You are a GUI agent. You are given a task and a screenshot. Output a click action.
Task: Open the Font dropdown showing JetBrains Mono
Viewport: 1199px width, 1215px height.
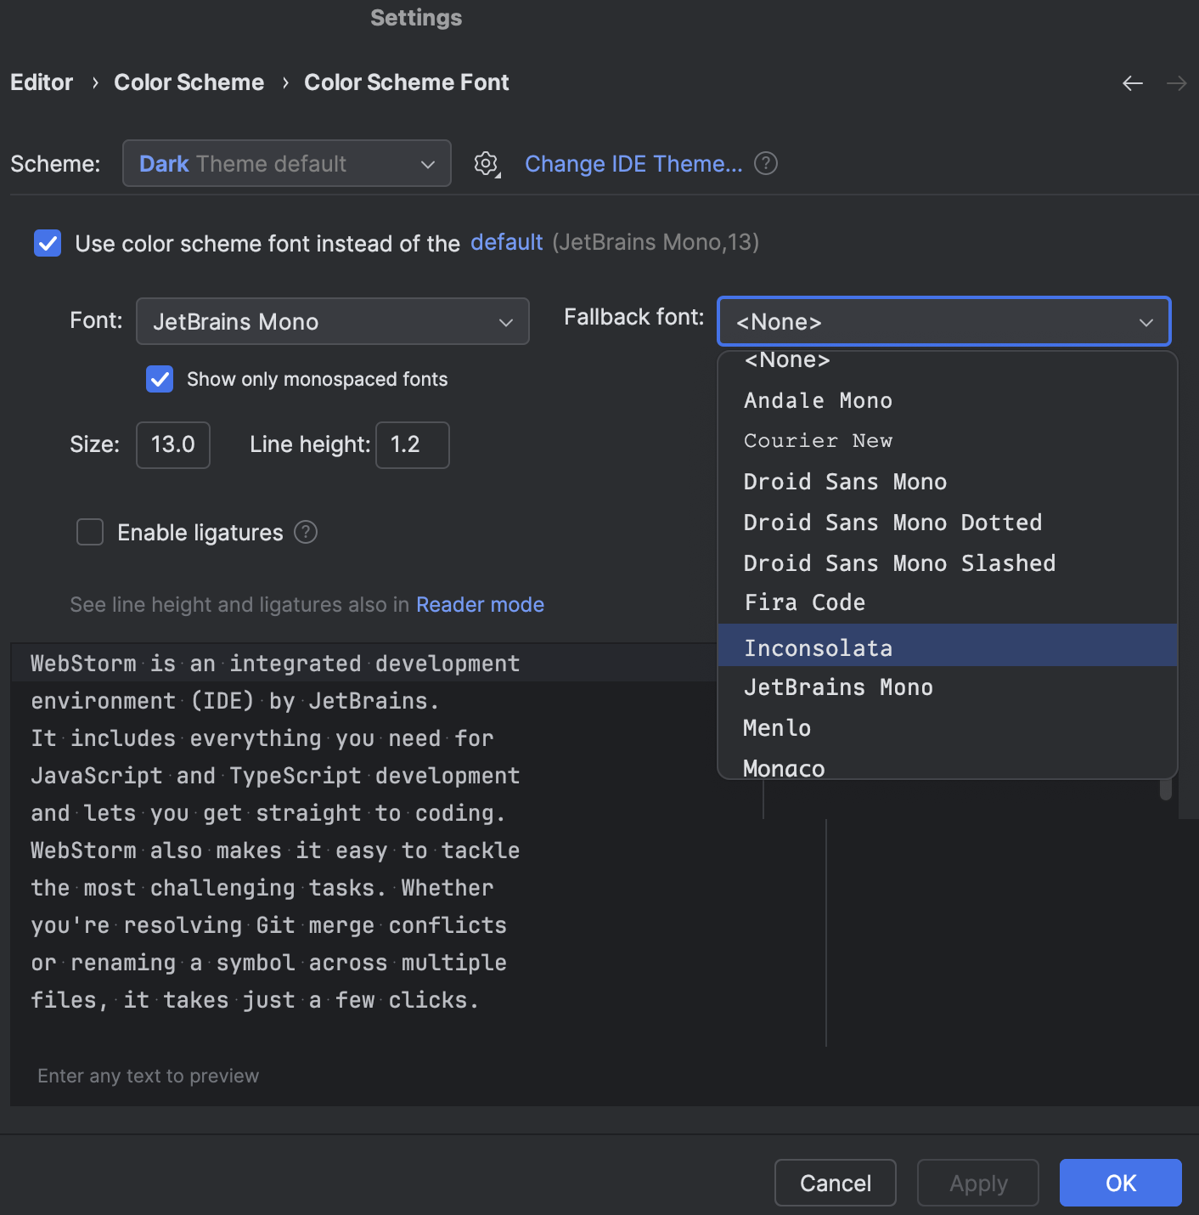332,322
